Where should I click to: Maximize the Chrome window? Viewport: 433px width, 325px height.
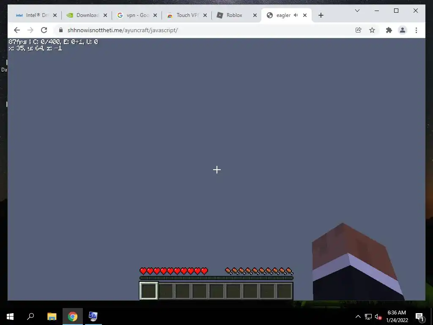coord(396,11)
